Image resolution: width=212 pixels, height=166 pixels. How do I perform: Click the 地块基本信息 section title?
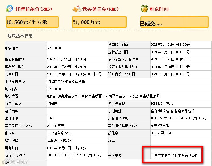pyautogui.click(x=20, y=36)
